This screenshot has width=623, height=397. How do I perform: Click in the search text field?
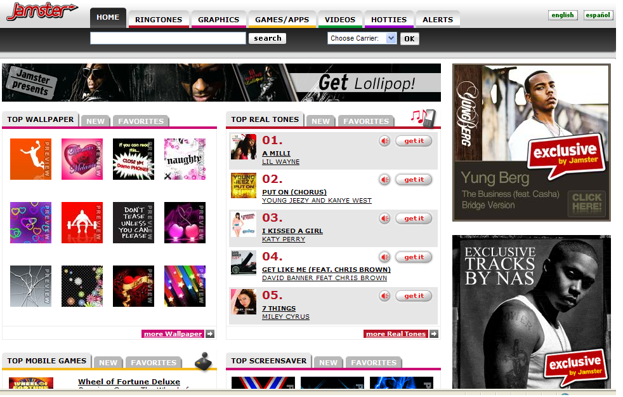click(x=167, y=38)
